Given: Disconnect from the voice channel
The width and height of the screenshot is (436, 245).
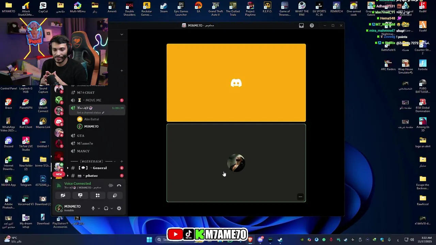Looking at the screenshot, I should click(119, 185).
